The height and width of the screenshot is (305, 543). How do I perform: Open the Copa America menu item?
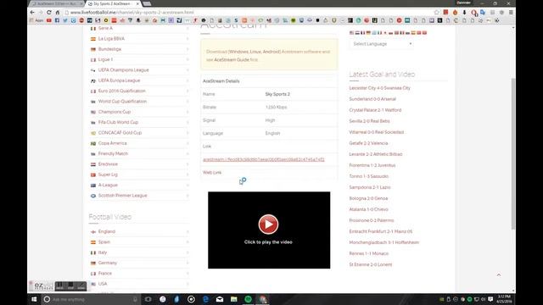[112, 143]
